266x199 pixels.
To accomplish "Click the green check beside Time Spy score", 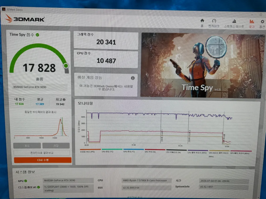I will coord(38,35).
